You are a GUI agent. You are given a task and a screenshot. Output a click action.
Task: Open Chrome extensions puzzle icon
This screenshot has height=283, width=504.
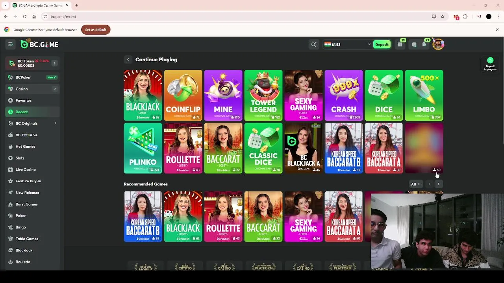pyautogui.click(x=465, y=17)
